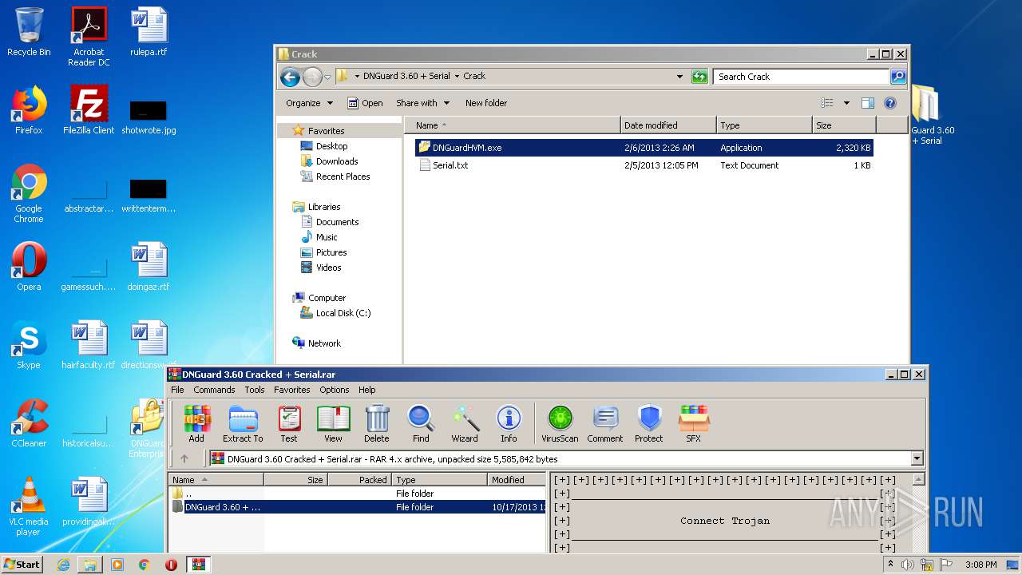Select the Skype desktop shortcut
Viewport: 1022px width, 575px height.
(29, 345)
